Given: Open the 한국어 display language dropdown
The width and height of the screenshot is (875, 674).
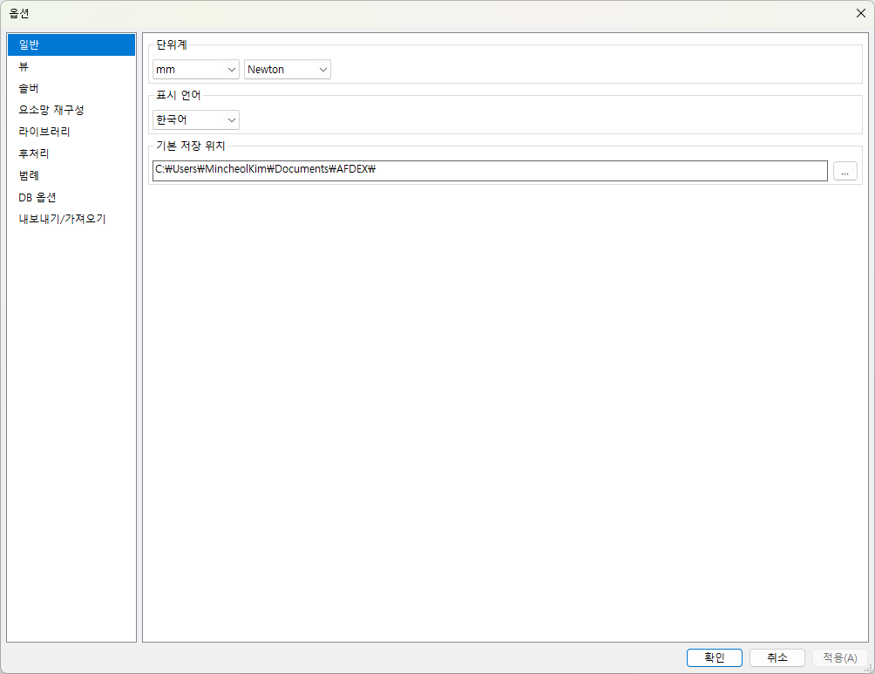Looking at the screenshot, I should 196,119.
